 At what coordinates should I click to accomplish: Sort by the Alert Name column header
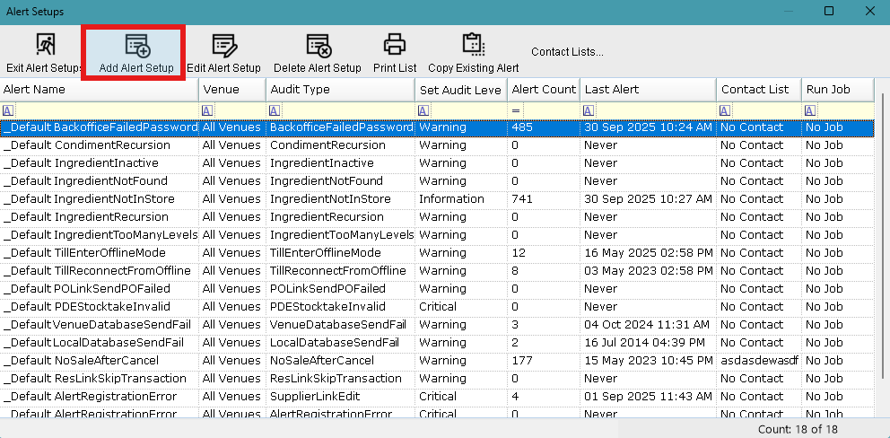99,90
